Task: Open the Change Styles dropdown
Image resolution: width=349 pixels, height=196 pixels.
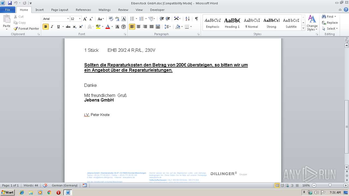Action: point(312,23)
